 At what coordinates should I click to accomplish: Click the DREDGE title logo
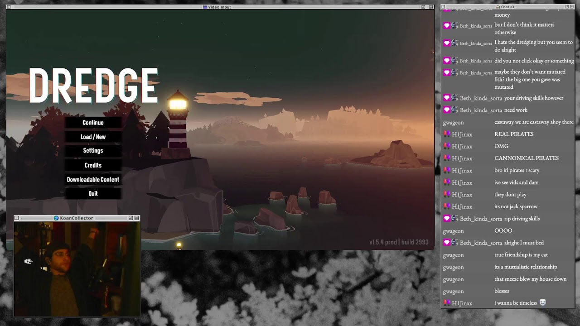tap(93, 86)
